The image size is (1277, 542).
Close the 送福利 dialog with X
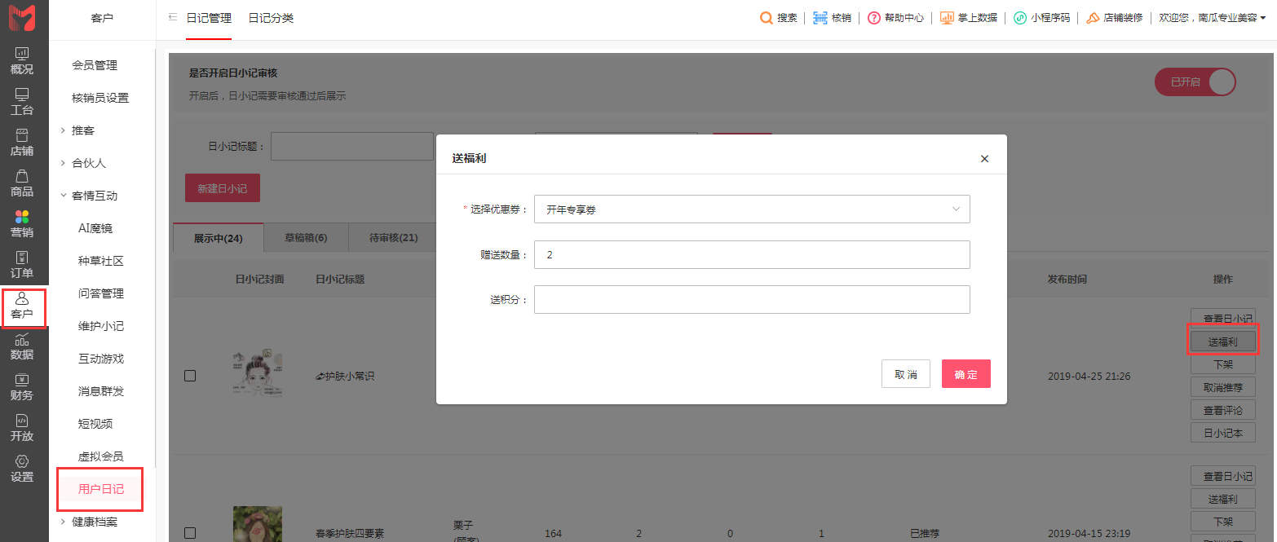click(984, 159)
